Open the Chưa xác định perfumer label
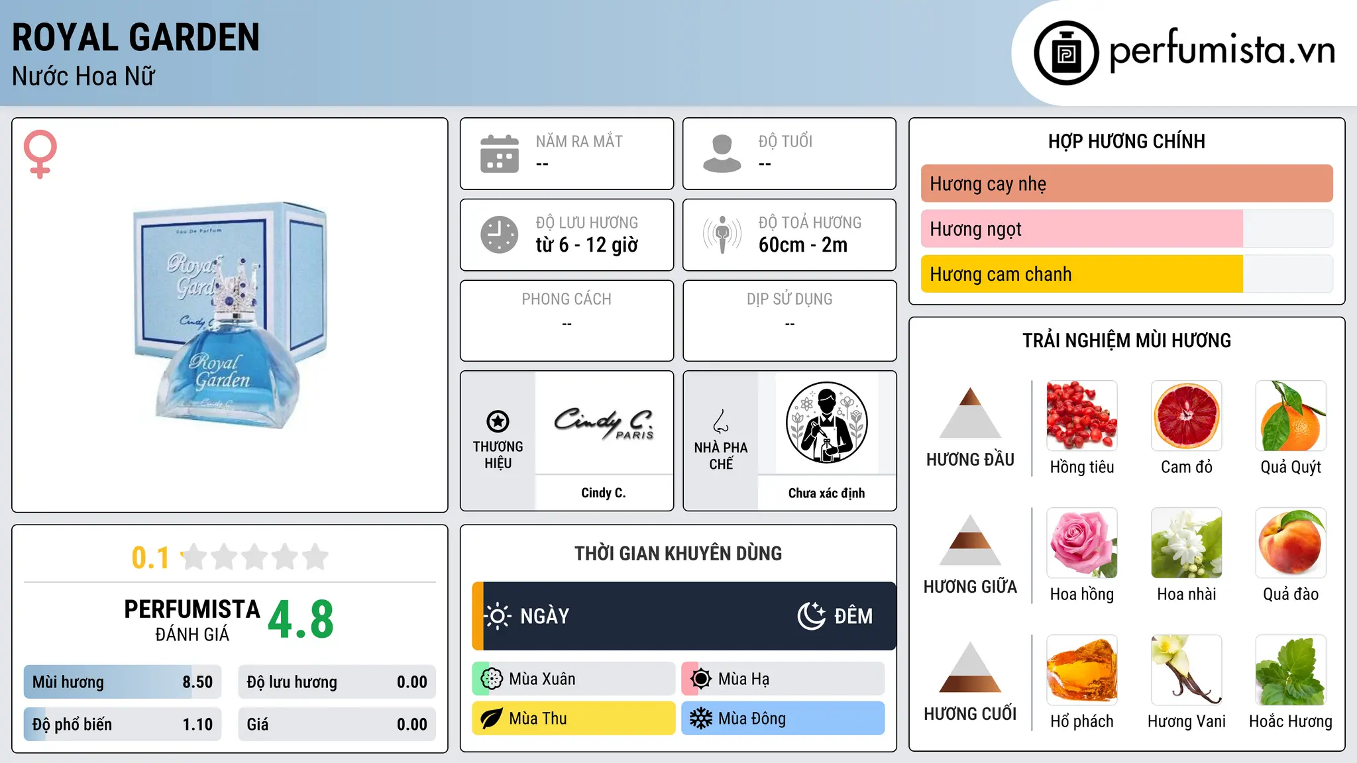This screenshot has width=1357, height=763. [x=826, y=493]
